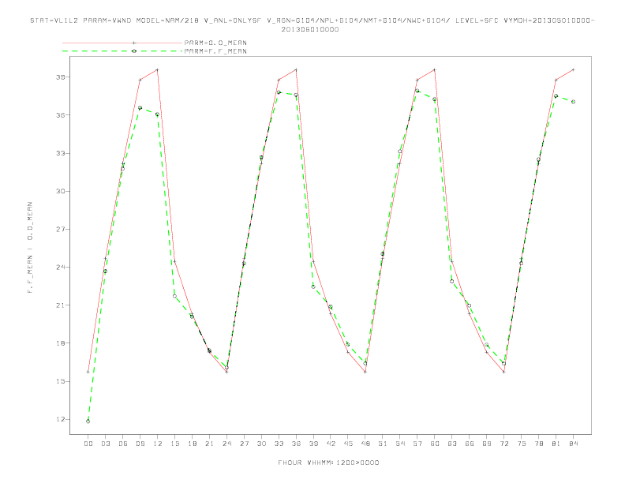Screen dimensions: 625x483
Task: Click the chart title line starting with STAT-VL1L2
Action: click(312, 21)
